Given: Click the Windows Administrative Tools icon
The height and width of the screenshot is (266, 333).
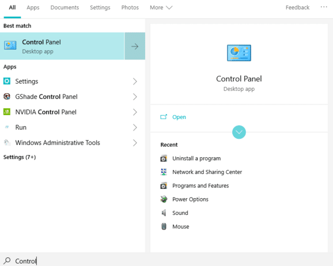Looking at the screenshot, I should point(7,142).
